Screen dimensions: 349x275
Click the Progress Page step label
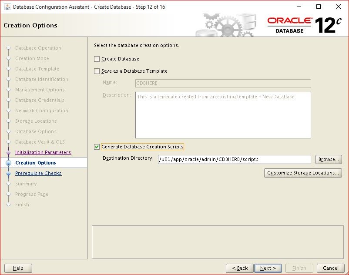pyautogui.click(x=32, y=194)
